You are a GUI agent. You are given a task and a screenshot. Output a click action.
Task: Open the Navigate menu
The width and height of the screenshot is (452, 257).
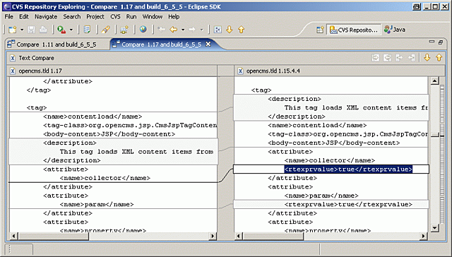click(x=46, y=17)
